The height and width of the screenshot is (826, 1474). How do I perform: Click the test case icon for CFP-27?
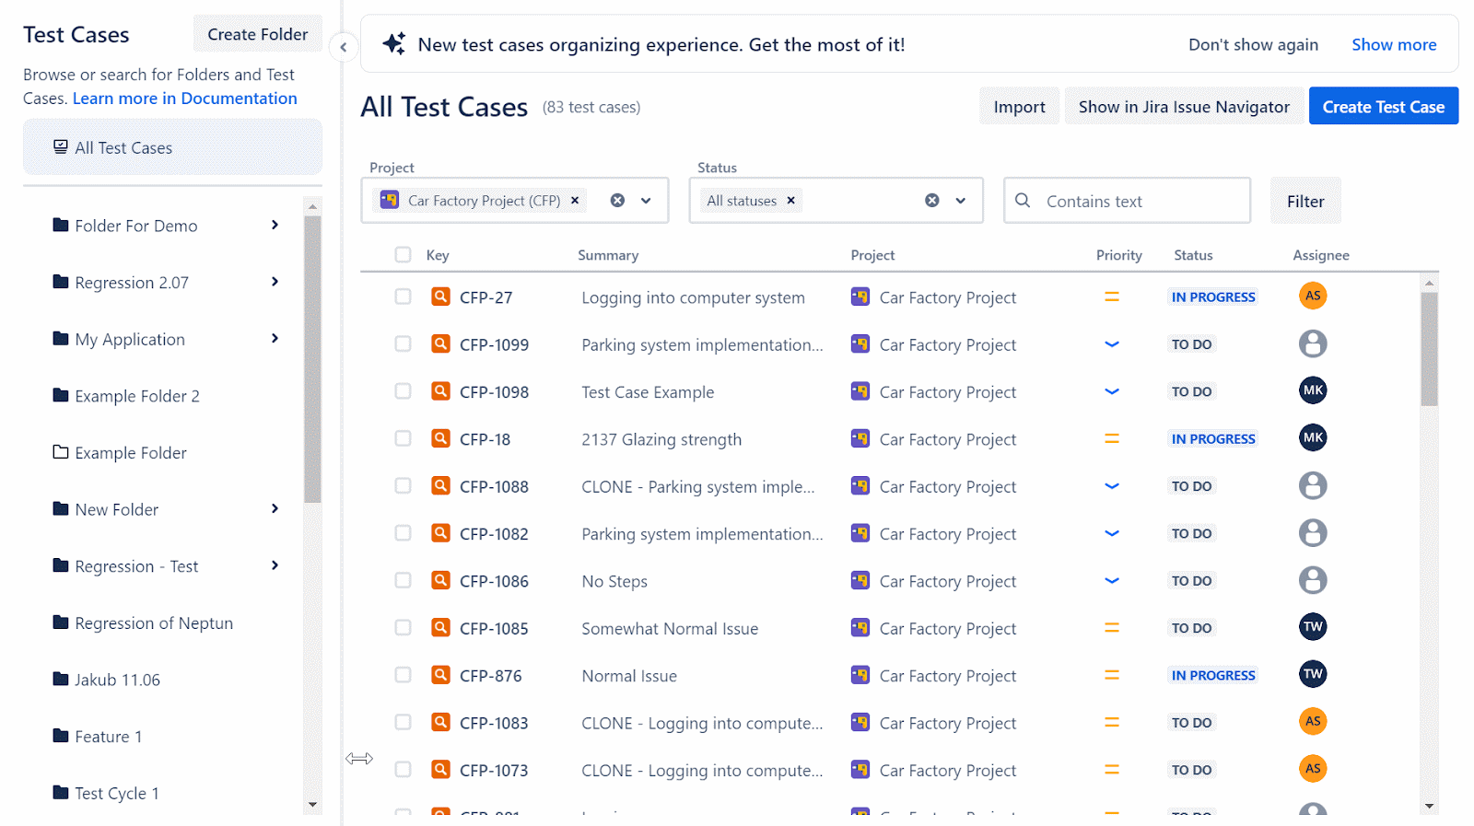coord(441,297)
